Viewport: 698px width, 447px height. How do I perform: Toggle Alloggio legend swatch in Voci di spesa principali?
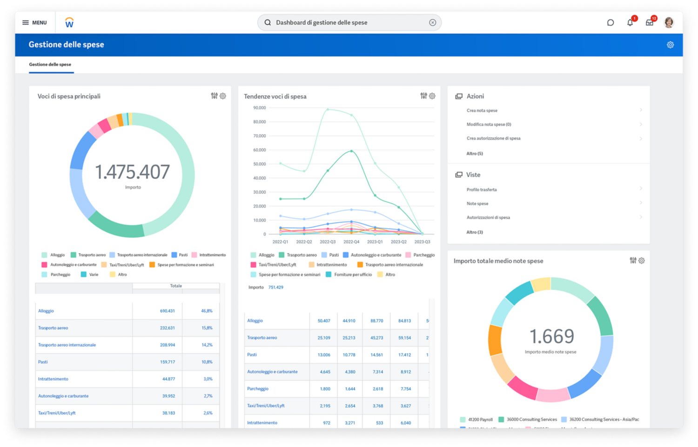pyautogui.click(x=44, y=255)
